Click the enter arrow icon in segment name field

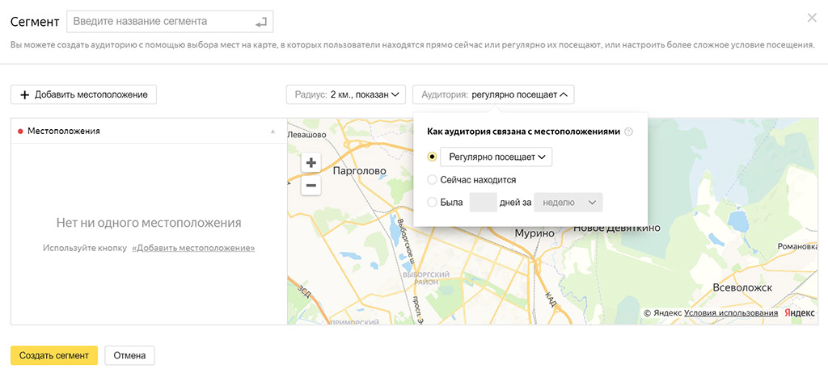tap(260, 21)
